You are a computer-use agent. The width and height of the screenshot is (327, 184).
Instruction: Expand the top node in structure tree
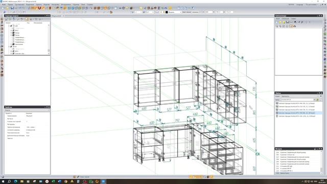tap(9, 26)
